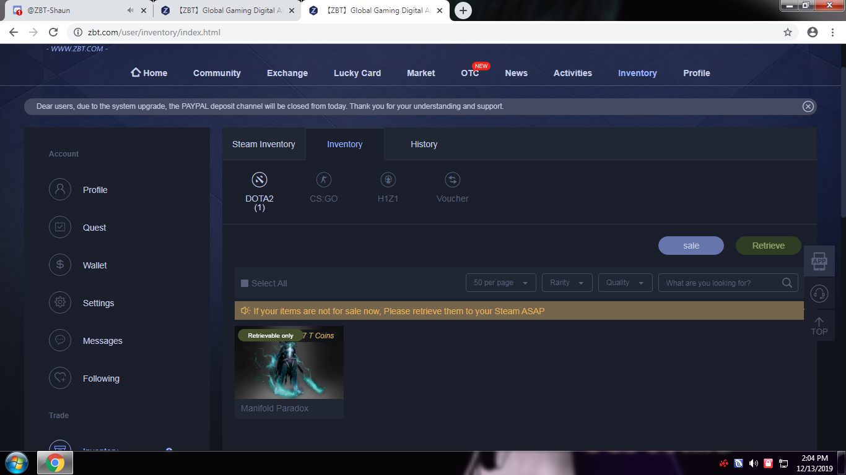Check the Select All checkbox
The height and width of the screenshot is (475, 846).
click(245, 283)
